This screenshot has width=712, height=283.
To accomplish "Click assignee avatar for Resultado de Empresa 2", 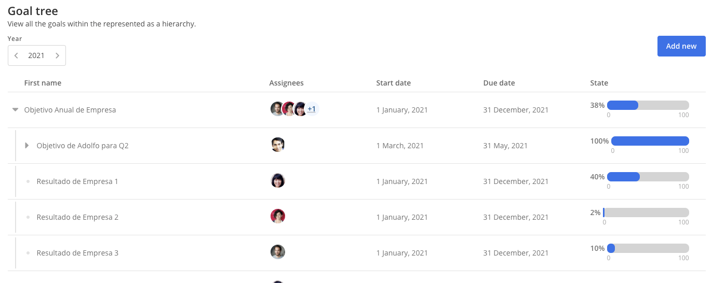I will click(x=278, y=216).
